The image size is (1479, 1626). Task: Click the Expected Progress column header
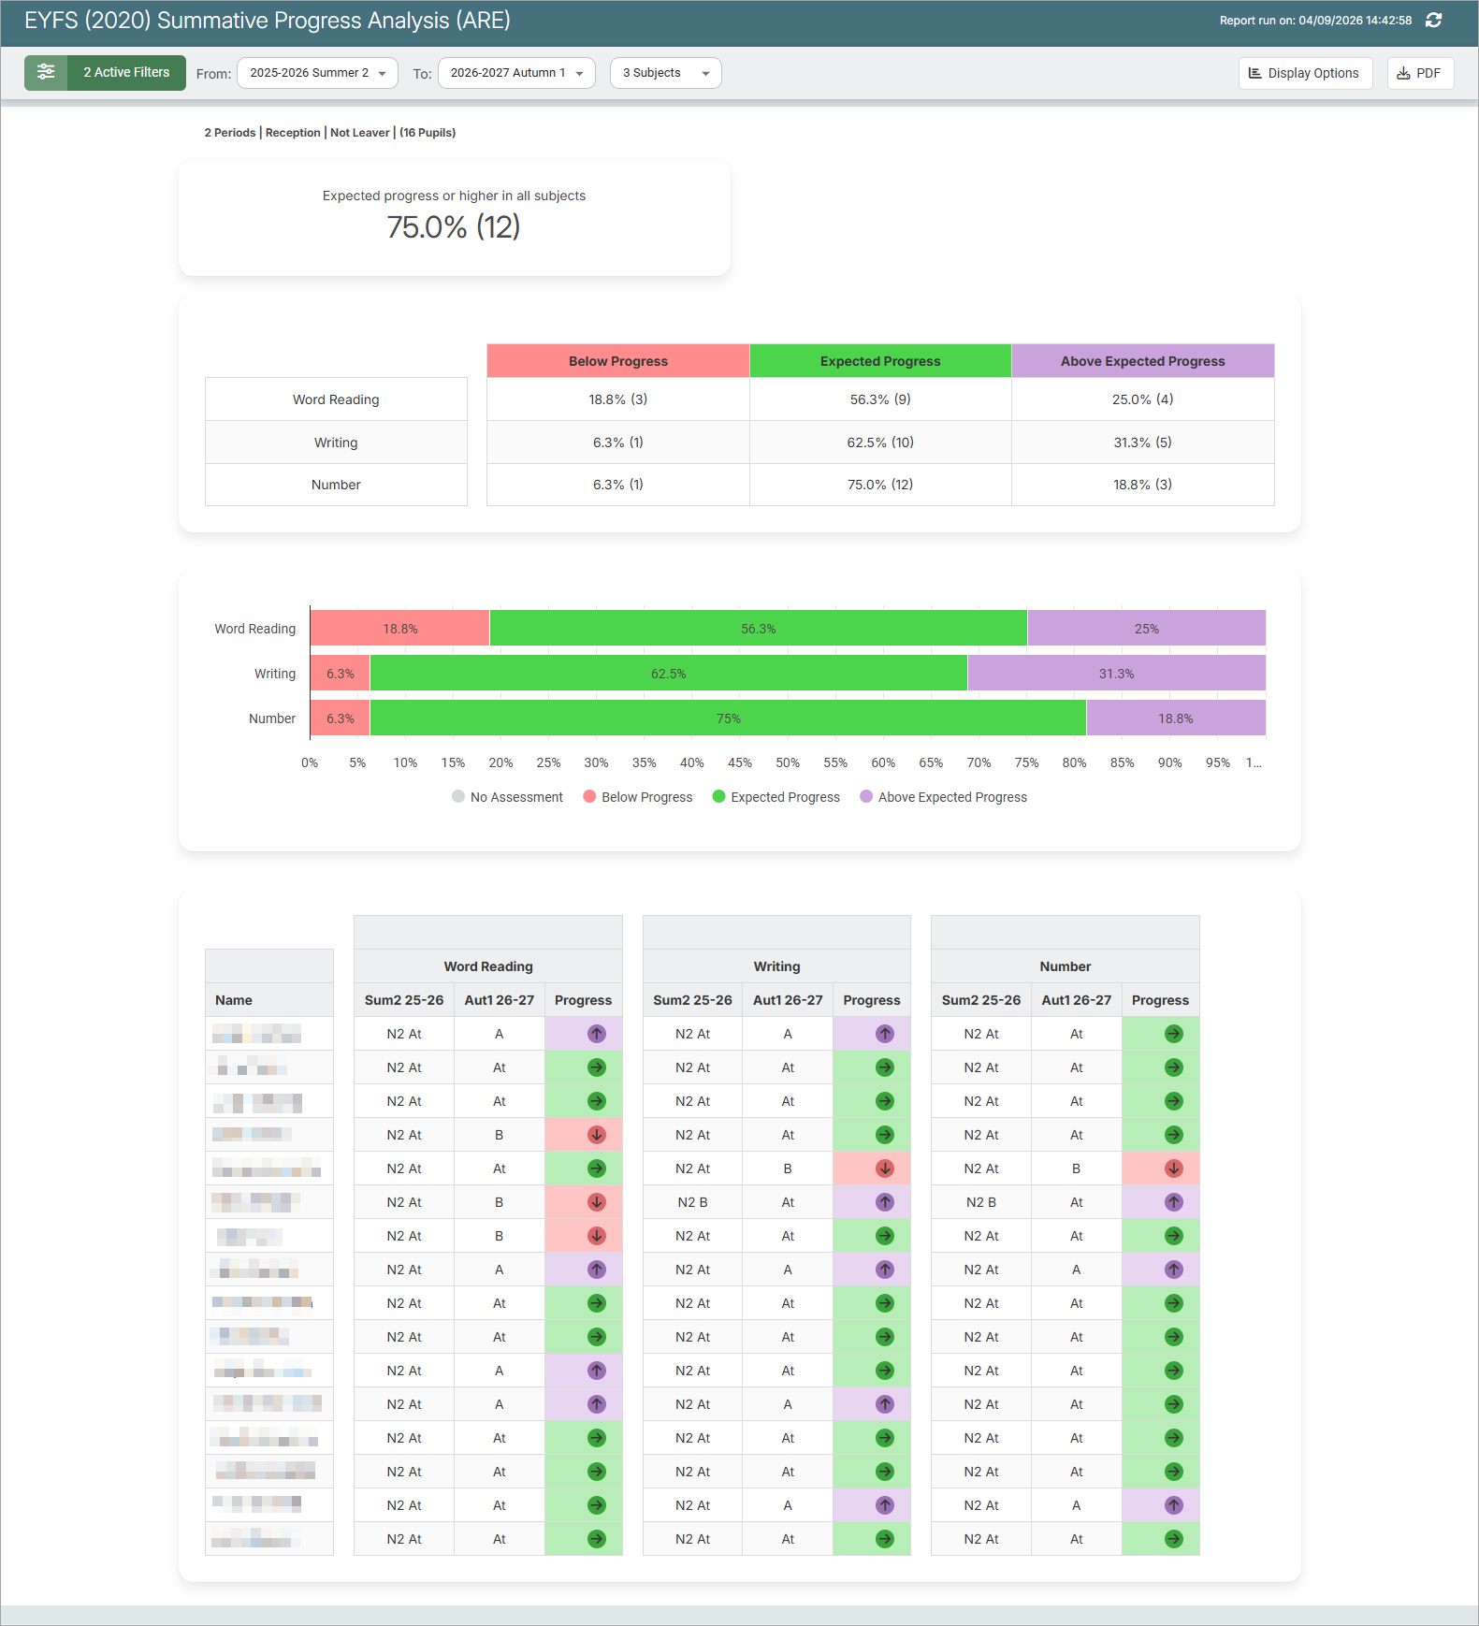[880, 361]
